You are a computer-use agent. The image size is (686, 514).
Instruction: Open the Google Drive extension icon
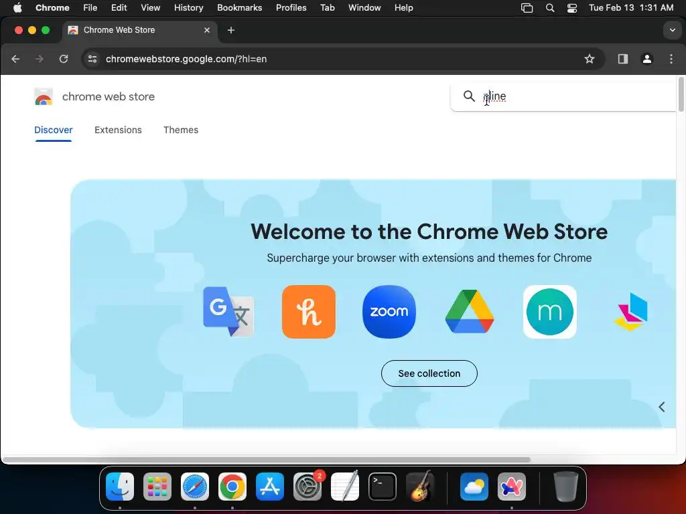click(470, 311)
